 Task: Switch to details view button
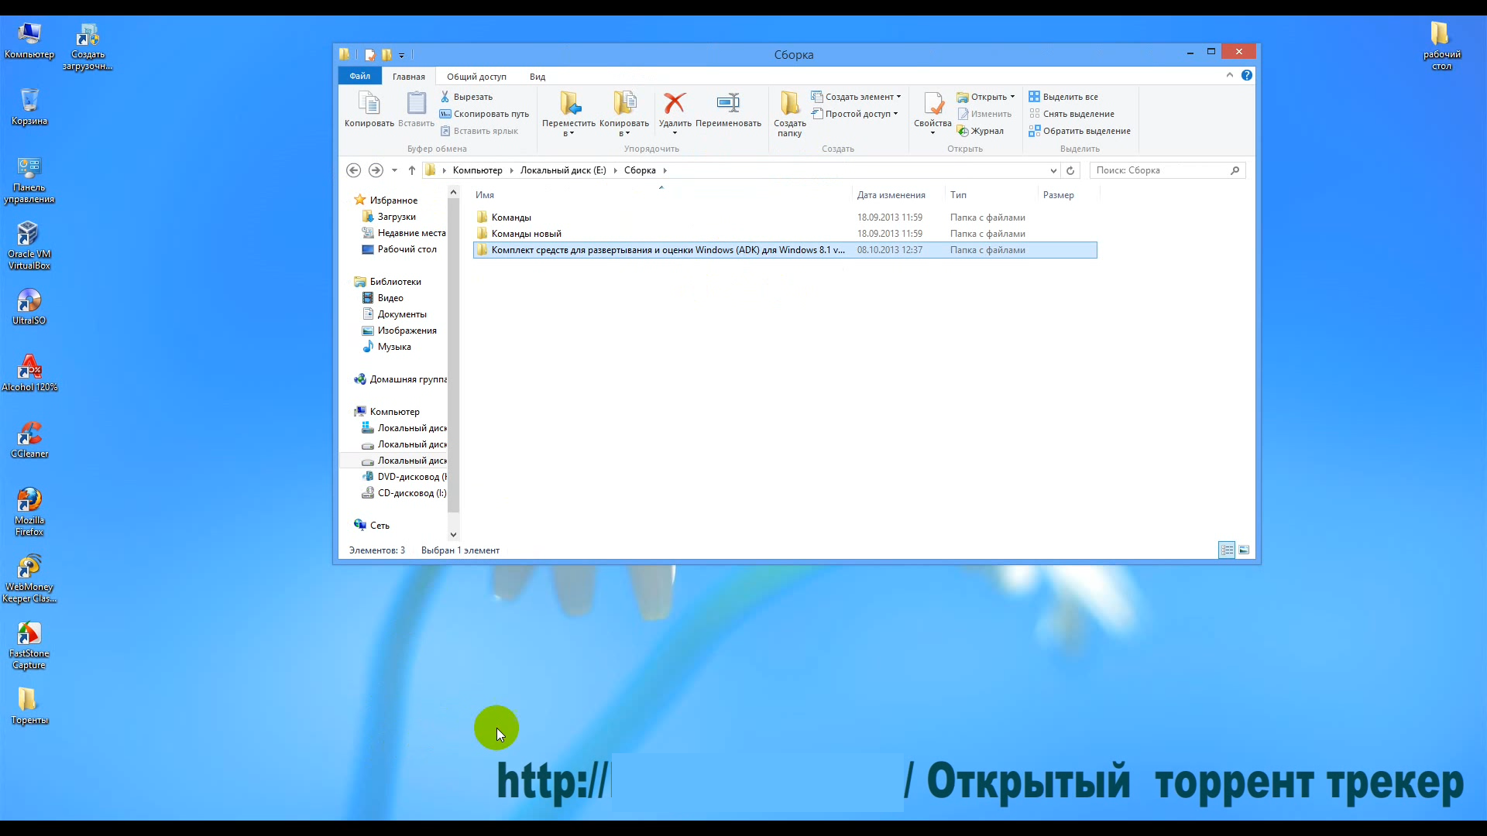(x=1227, y=550)
